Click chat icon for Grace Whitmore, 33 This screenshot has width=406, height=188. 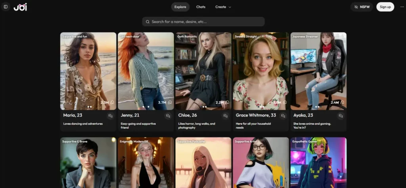tap(283, 116)
